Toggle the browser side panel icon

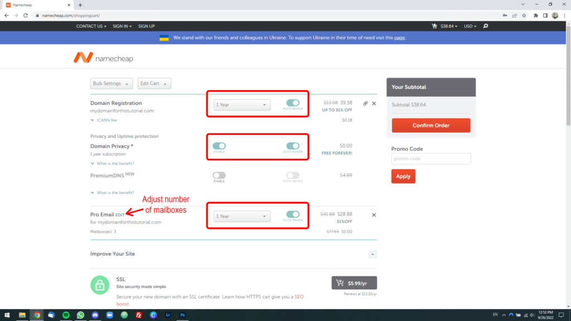coord(545,15)
